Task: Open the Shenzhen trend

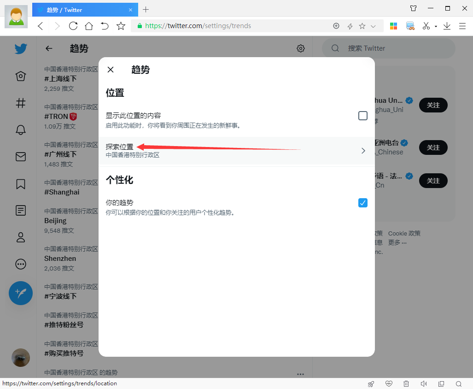Action: tap(60, 259)
